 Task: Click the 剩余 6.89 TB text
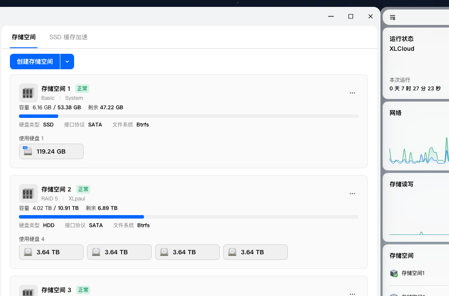click(x=102, y=208)
